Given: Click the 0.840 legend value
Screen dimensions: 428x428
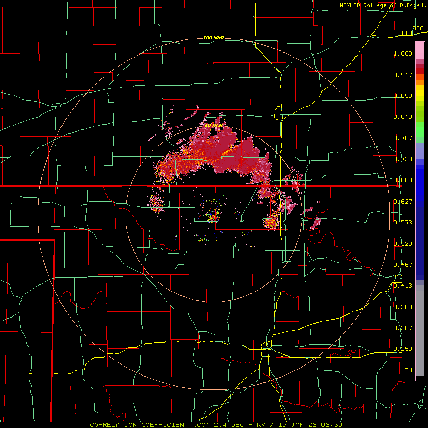Looking at the screenshot, I should pyautogui.click(x=403, y=117).
